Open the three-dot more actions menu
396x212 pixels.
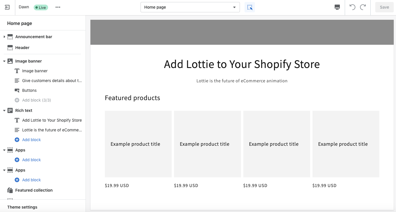pos(58,7)
